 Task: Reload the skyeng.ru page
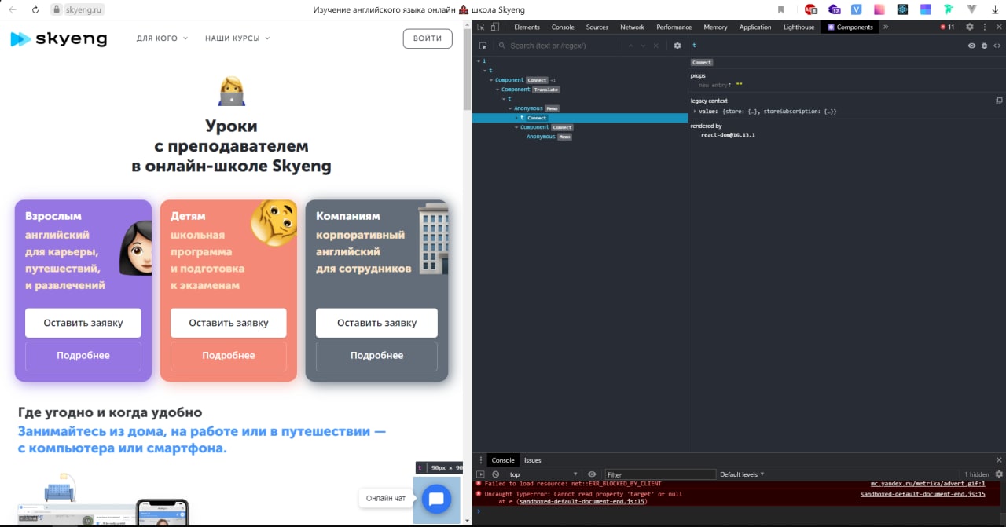35,9
